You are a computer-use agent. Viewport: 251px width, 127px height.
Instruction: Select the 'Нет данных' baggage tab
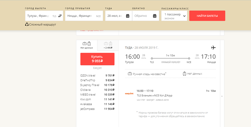pyautogui.click(x=87, y=45)
